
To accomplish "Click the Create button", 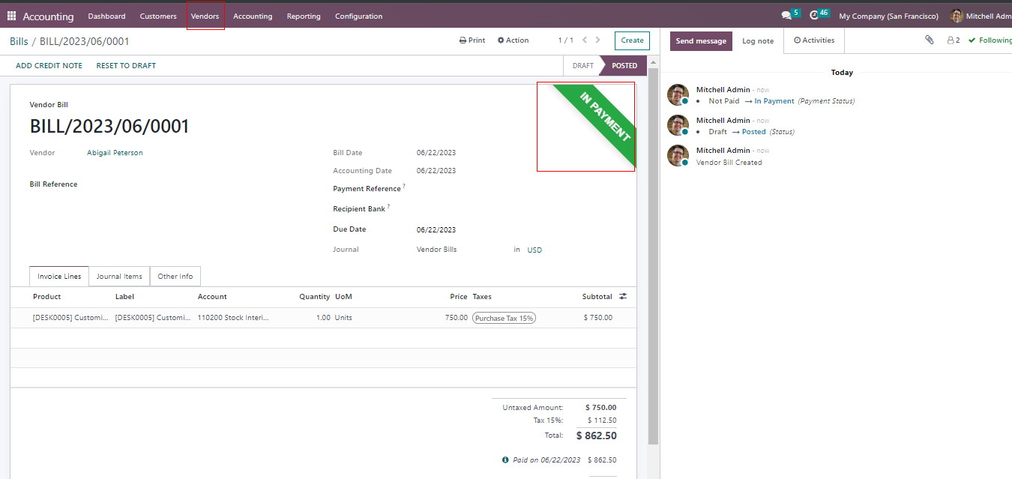I will coord(632,40).
